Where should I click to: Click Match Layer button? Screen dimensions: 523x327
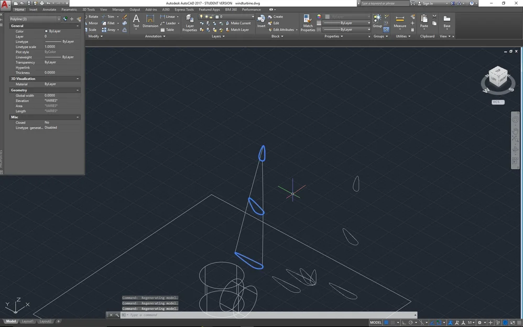point(237,30)
